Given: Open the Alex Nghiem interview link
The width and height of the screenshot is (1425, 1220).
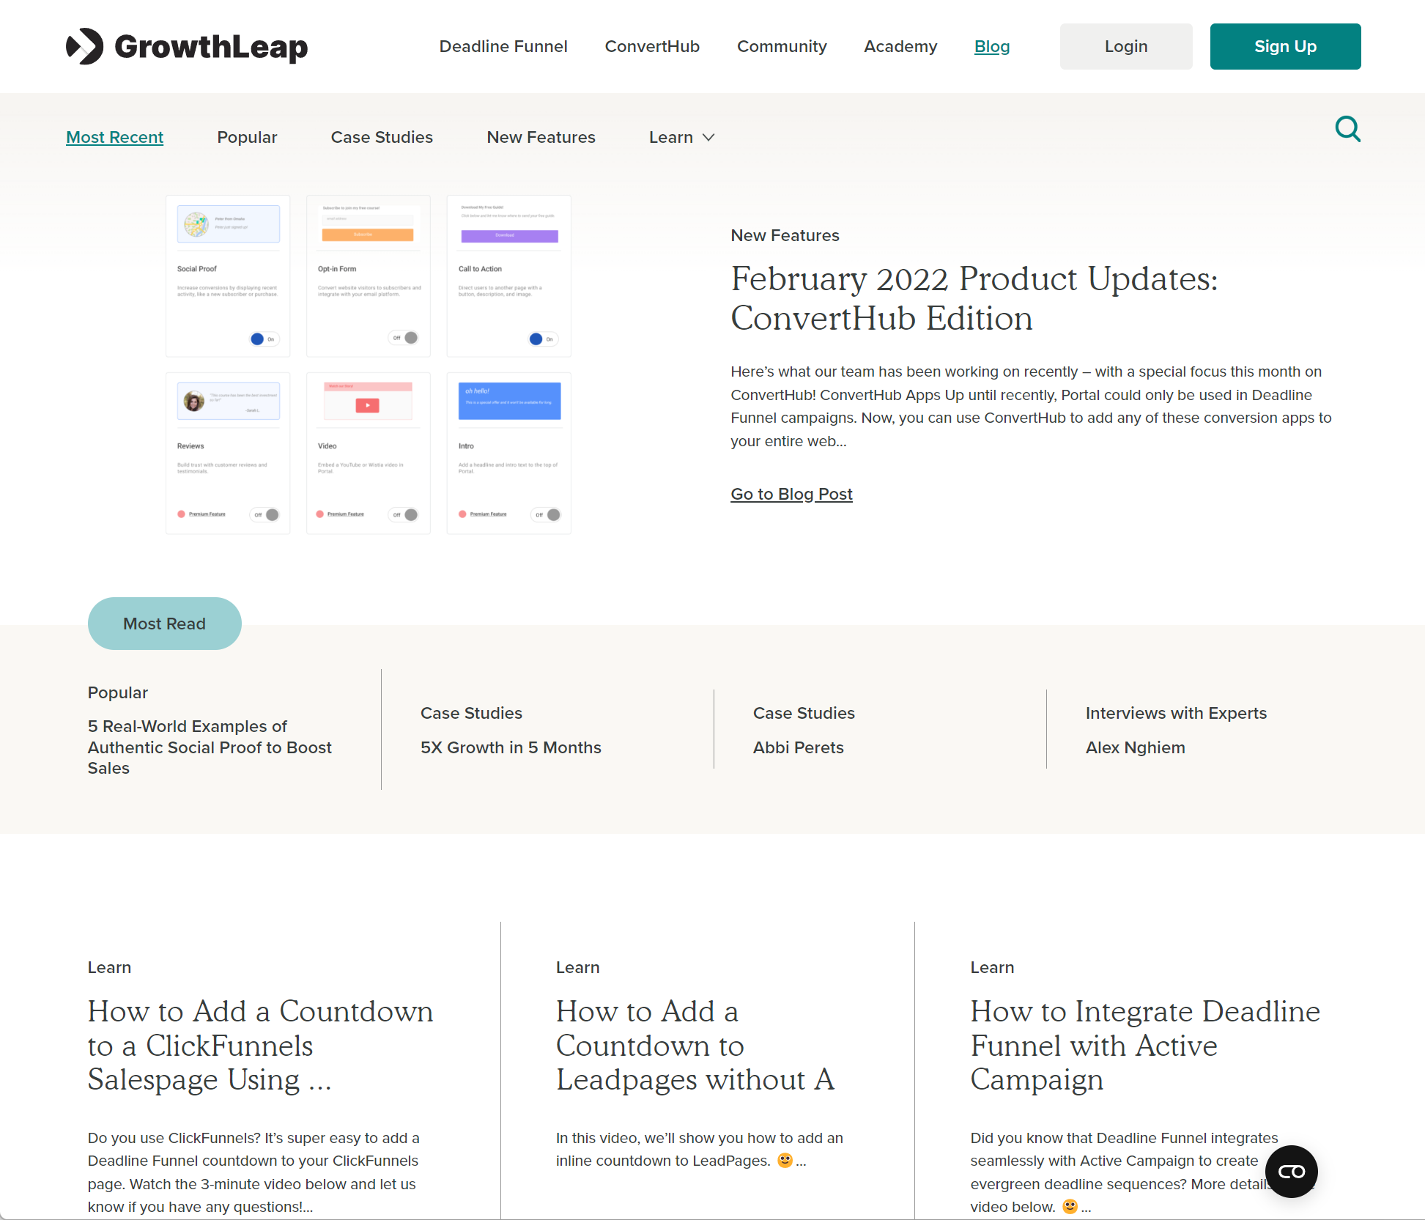Looking at the screenshot, I should click(x=1135, y=747).
